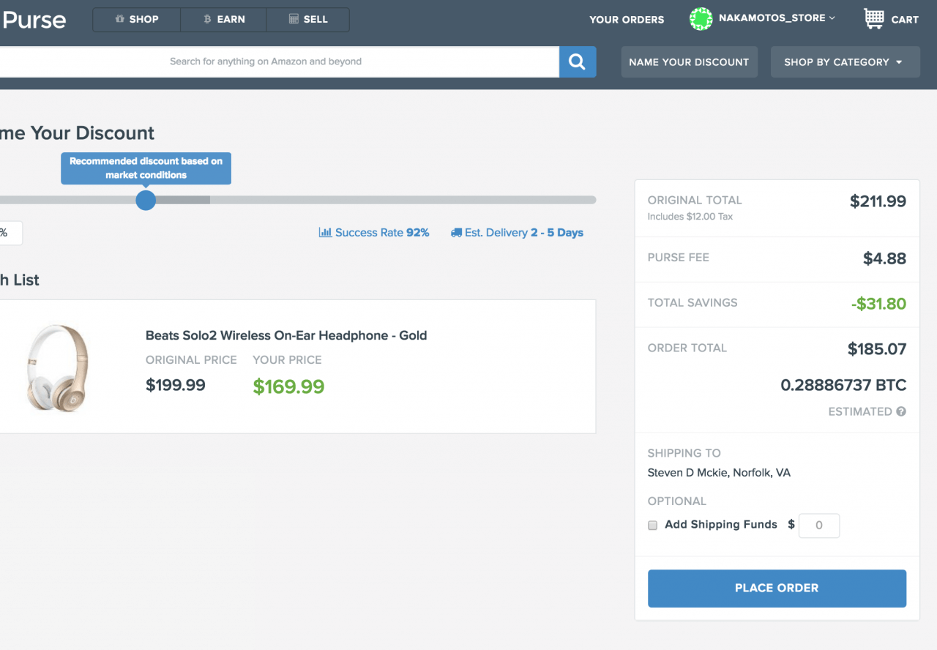The width and height of the screenshot is (937, 650).
Task: Go to YOUR ORDERS
Action: point(627,20)
